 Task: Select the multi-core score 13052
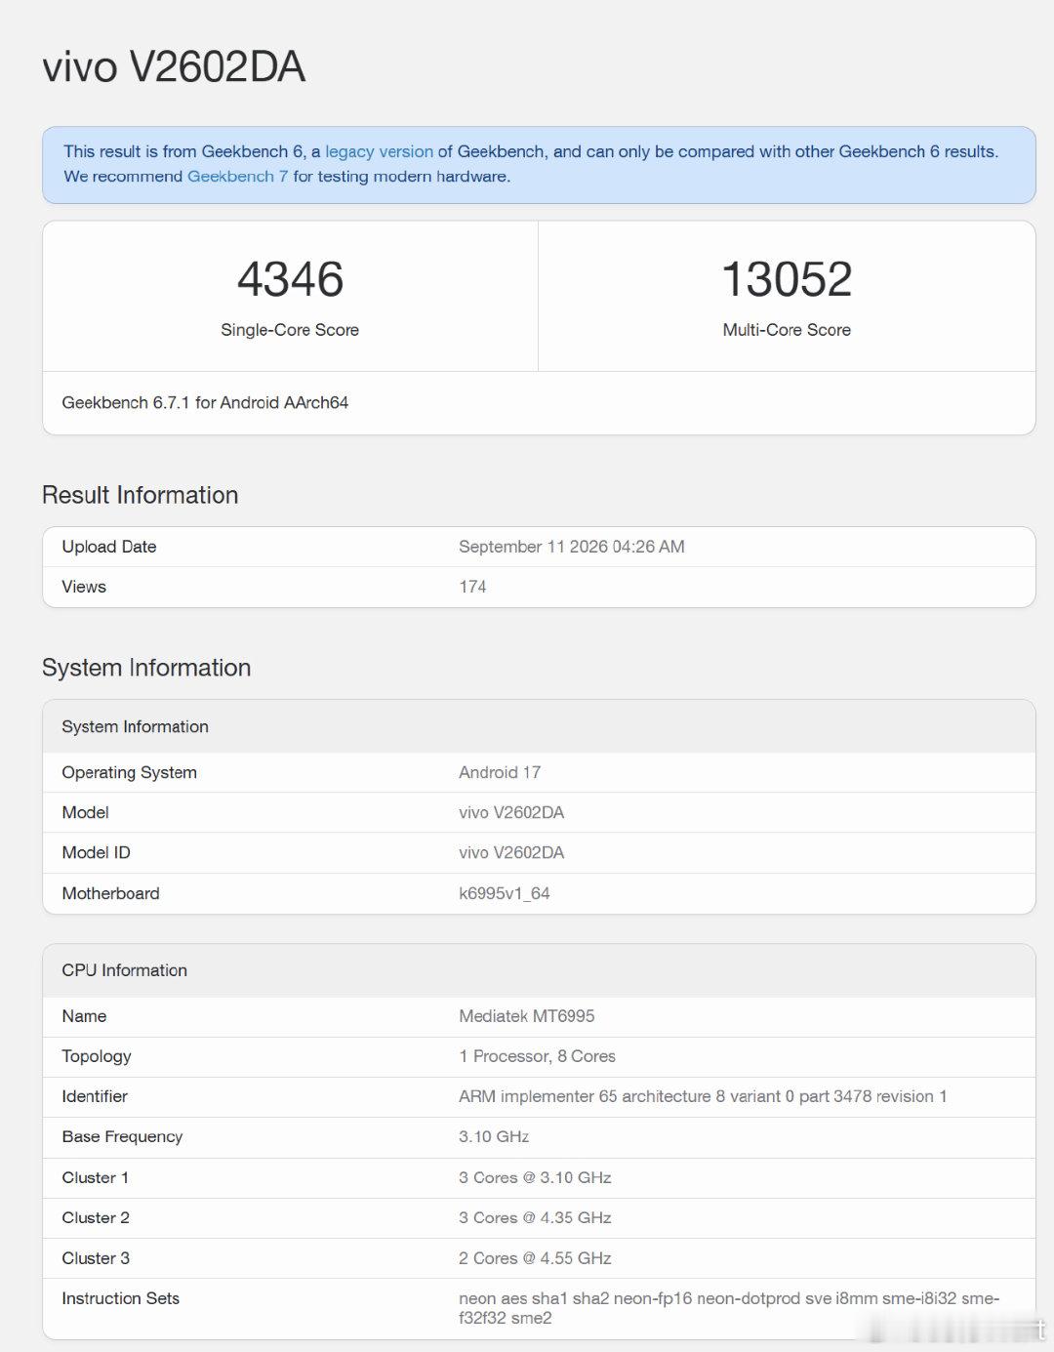pyautogui.click(x=787, y=279)
